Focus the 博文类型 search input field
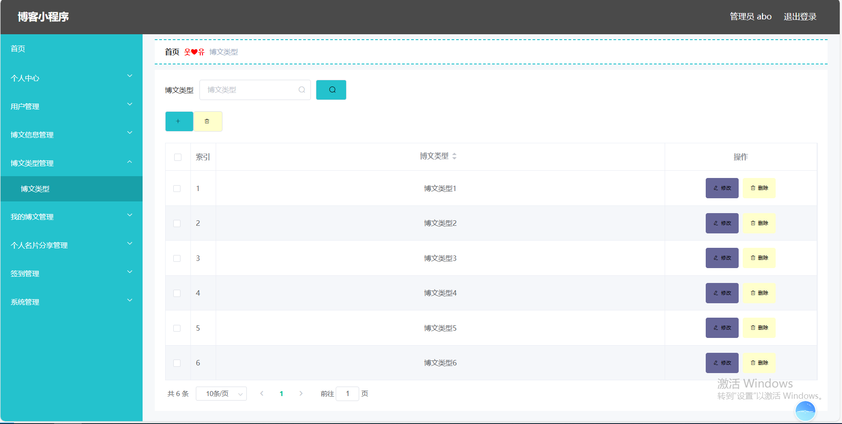Viewport: 842px width, 424px height. [x=255, y=90]
